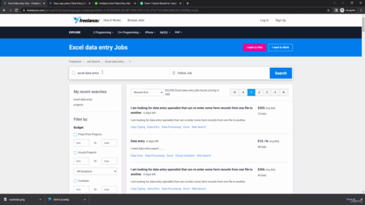The height and width of the screenshot is (205, 365).
Task: Open tab search chevron in title bar
Action: [334, 3]
